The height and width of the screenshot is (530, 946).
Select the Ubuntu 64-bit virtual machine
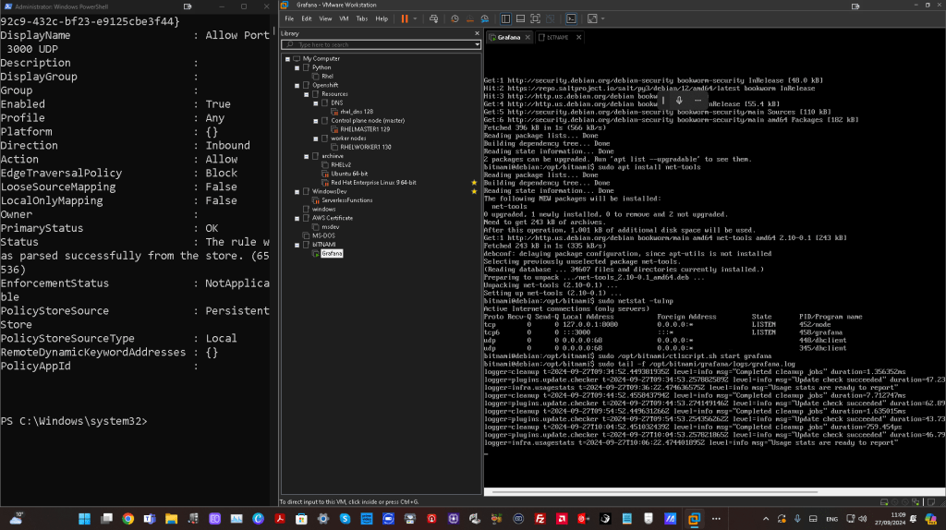[x=348, y=174]
